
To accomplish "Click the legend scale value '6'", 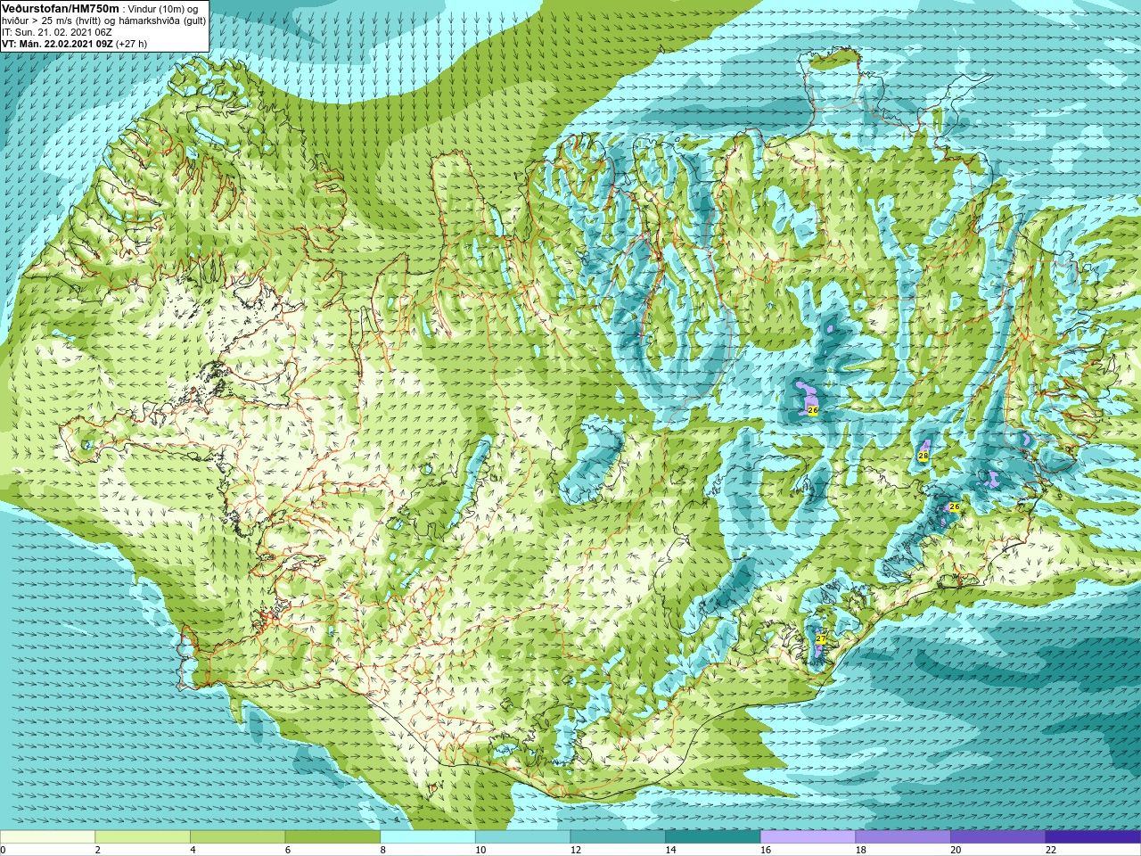I will 288,850.
